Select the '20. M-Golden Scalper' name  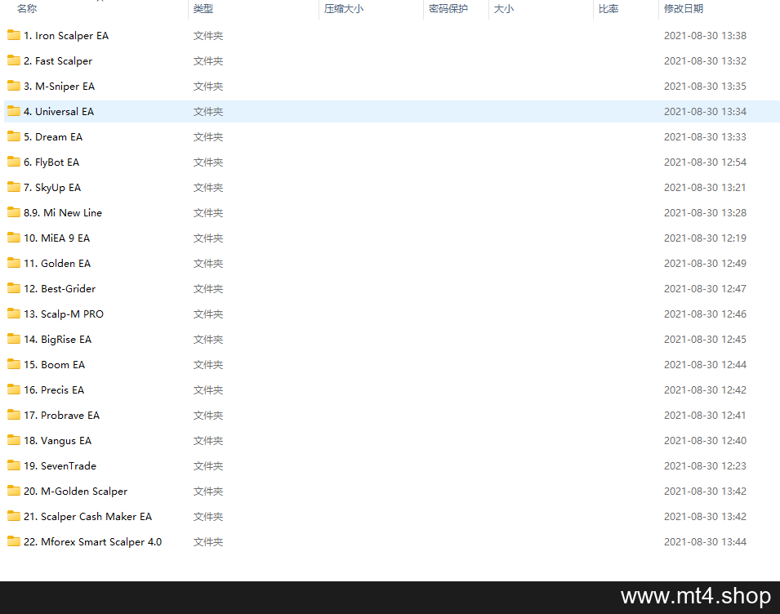[76, 492]
